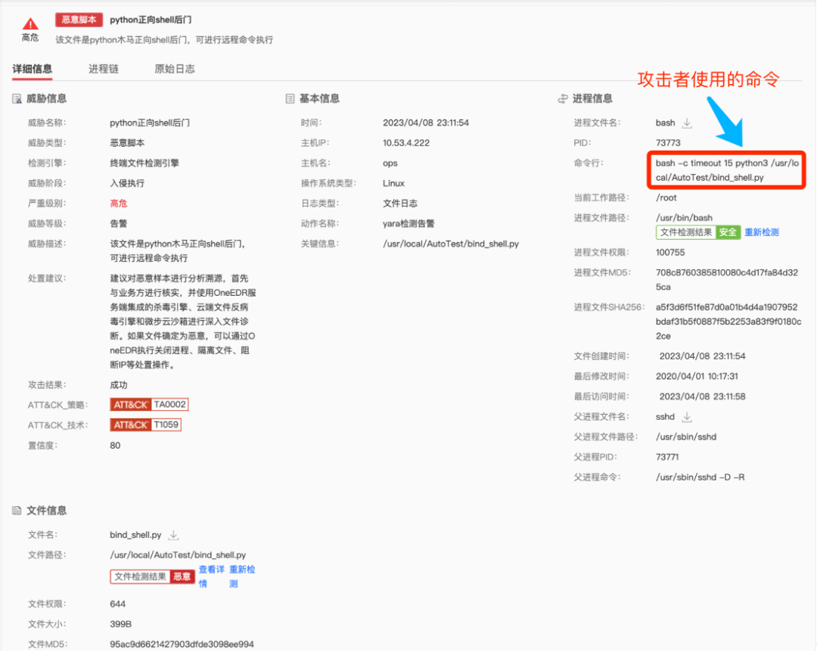Open the ATT&CK TA0002 tactic tag
Image resolution: width=817 pixels, height=653 pixels.
pyautogui.click(x=149, y=405)
